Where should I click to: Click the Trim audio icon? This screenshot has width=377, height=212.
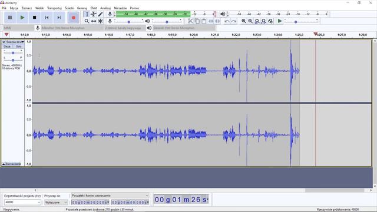coord(211,21)
